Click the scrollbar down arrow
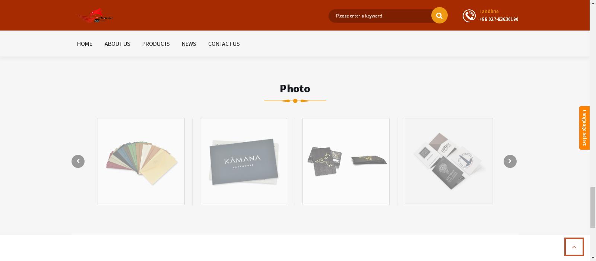This screenshot has width=596, height=261. [x=593, y=258]
